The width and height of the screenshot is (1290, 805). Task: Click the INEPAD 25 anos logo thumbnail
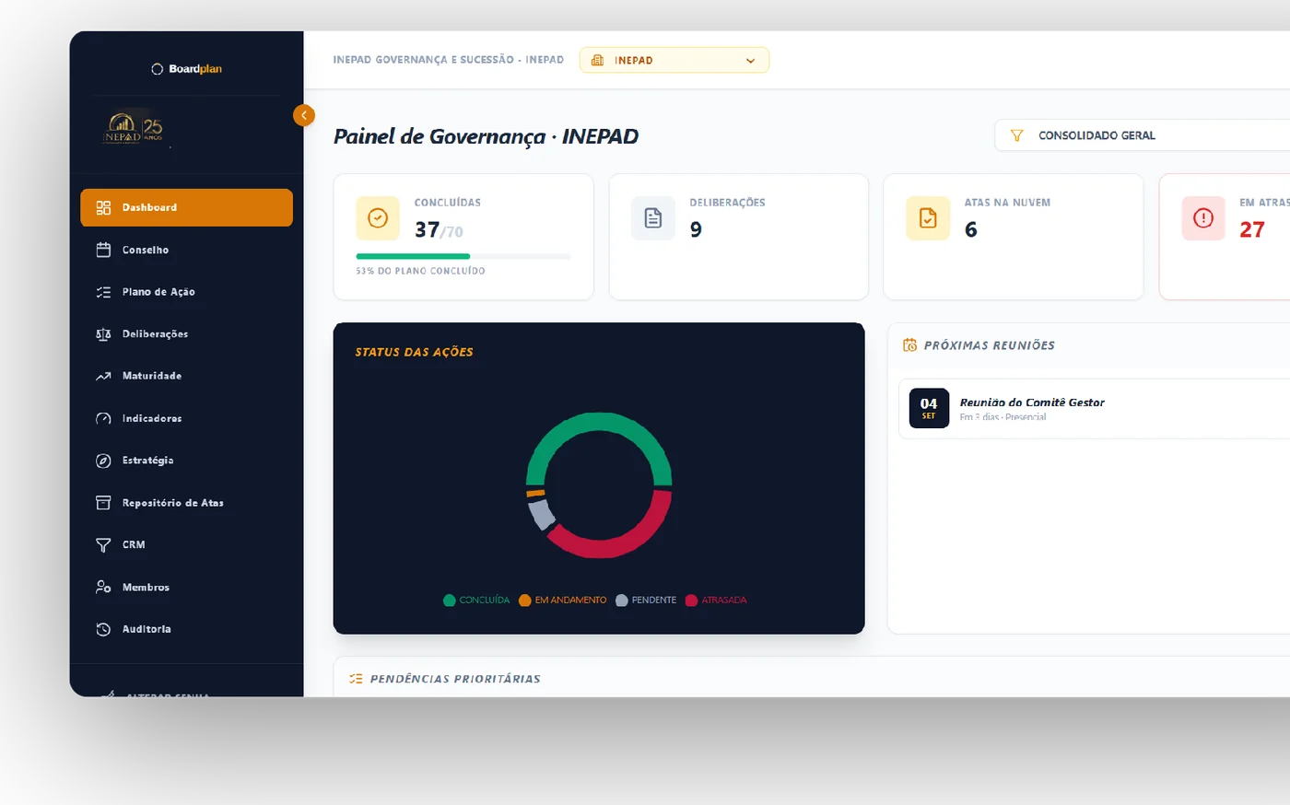(134, 128)
